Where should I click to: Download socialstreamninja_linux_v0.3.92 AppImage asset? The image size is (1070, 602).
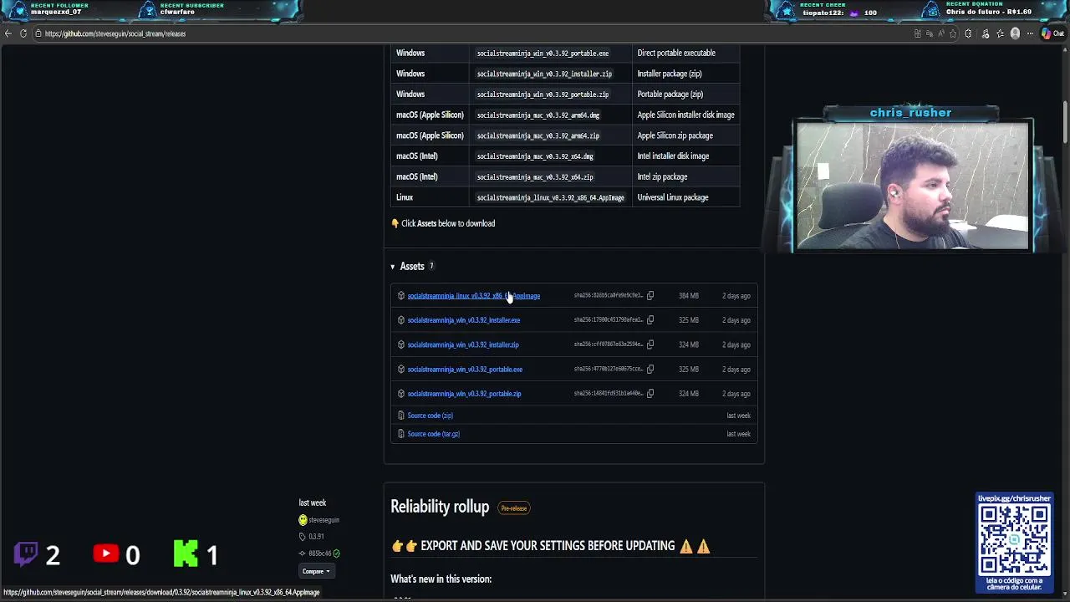473,296
